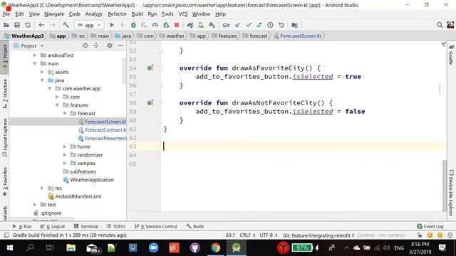Open Windows Start menu
The height and width of the screenshot is (256, 456).
click(9, 248)
